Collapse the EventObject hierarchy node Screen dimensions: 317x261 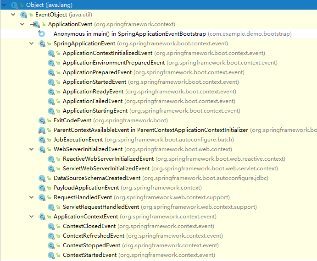coord(13,15)
